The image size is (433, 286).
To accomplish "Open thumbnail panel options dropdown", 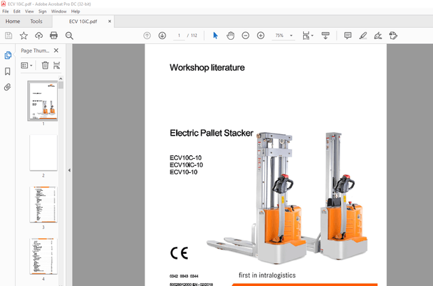I will click(x=27, y=66).
